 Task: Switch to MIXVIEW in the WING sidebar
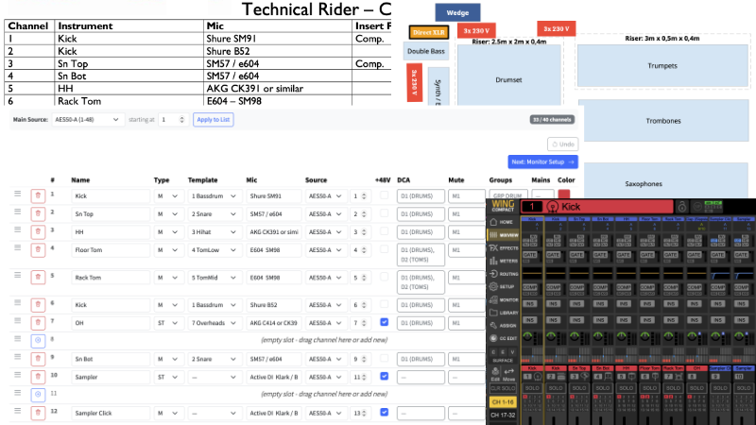tap(504, 235)
